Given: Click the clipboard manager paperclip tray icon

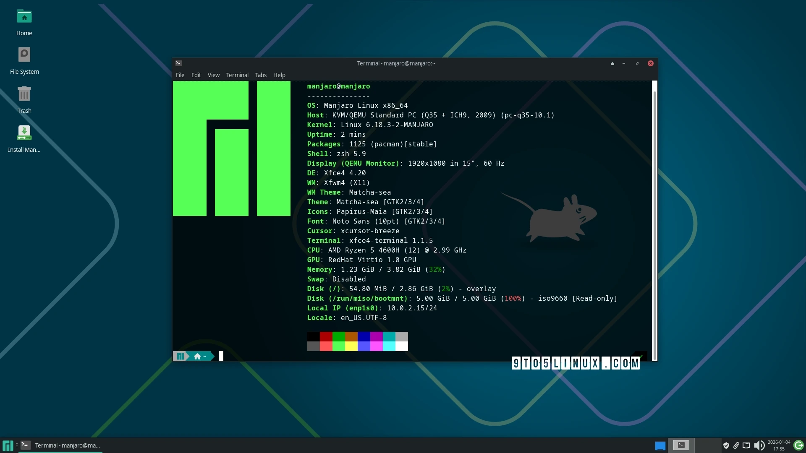Looking at the screenshot, I should tap(736, 445).
